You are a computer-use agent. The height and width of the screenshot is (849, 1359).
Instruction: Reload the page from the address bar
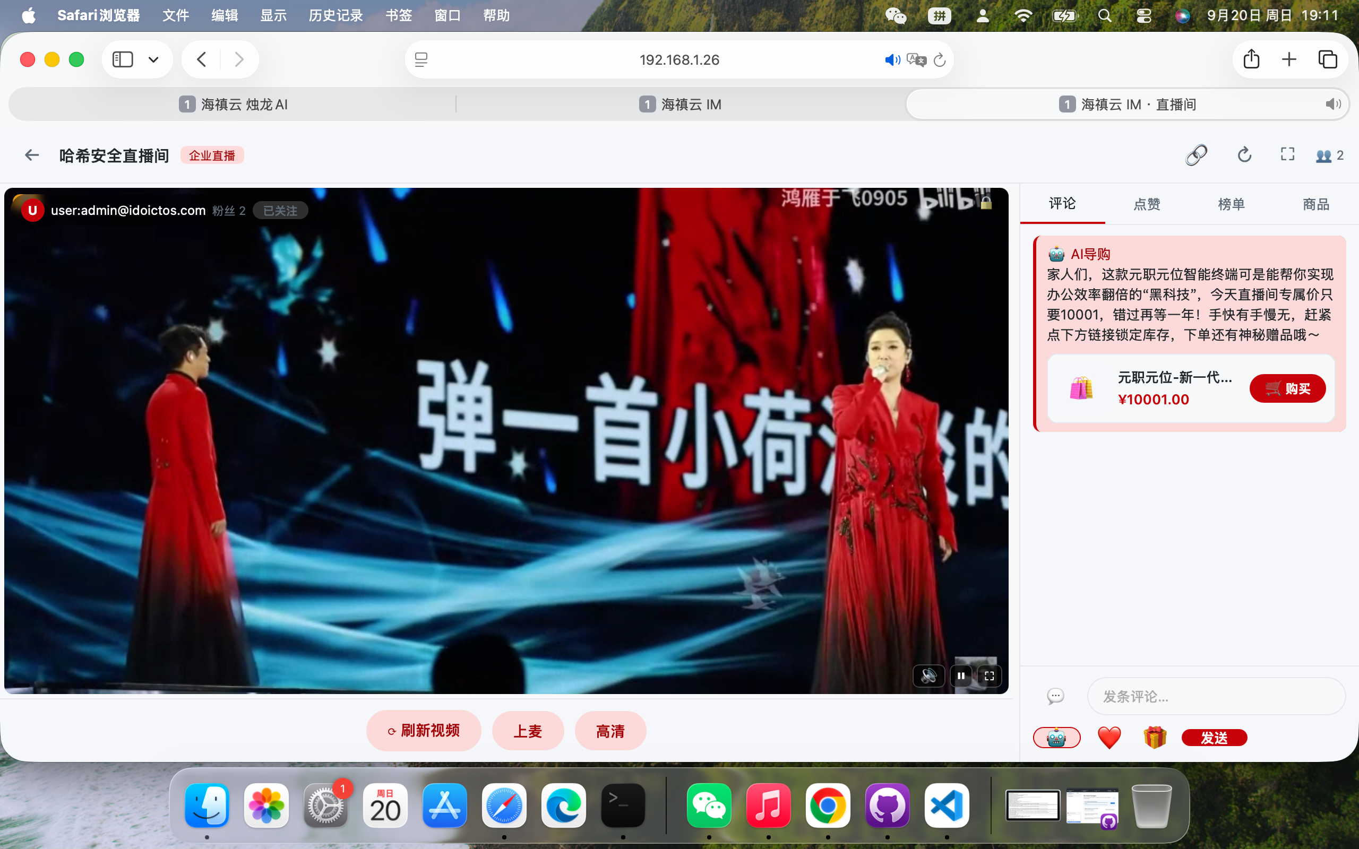click(940, 59)
